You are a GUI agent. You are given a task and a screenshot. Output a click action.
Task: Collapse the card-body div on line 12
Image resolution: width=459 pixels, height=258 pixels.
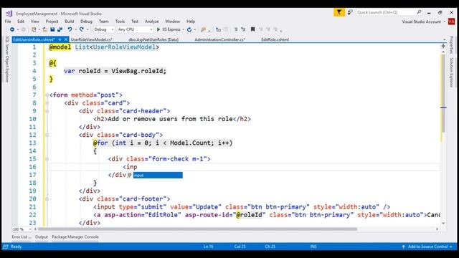tap(47, 135)
